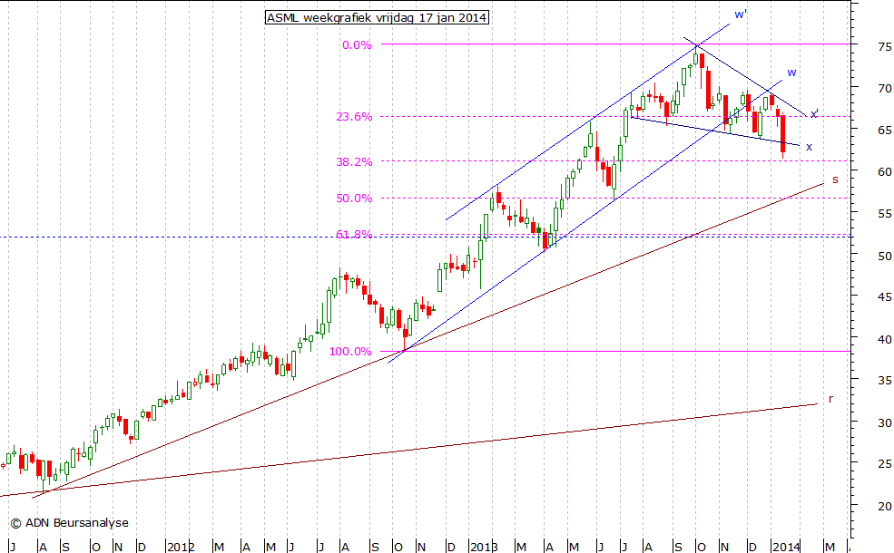Pick price axis value 30
Image resolution: width=894 pixels, height=553 pixels.
click(885, 422)
